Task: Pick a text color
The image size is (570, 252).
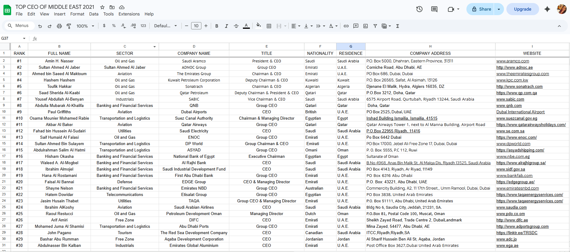Action: pos(246,26)
